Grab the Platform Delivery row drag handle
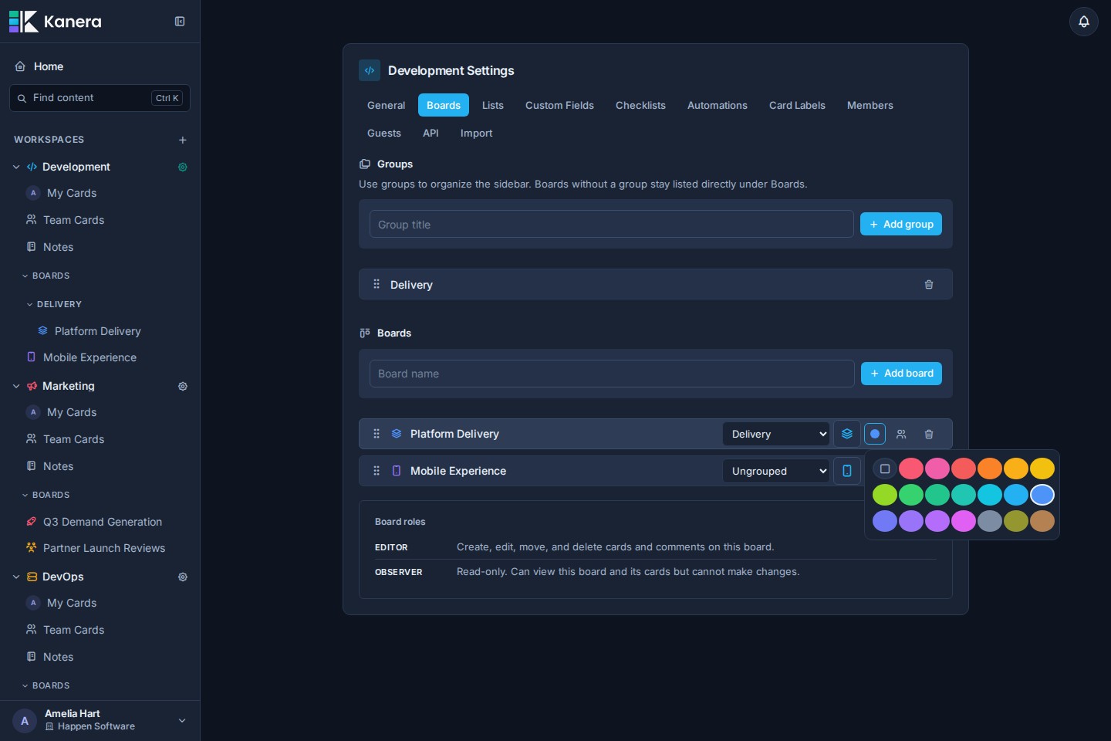 [x=377, y=434]
